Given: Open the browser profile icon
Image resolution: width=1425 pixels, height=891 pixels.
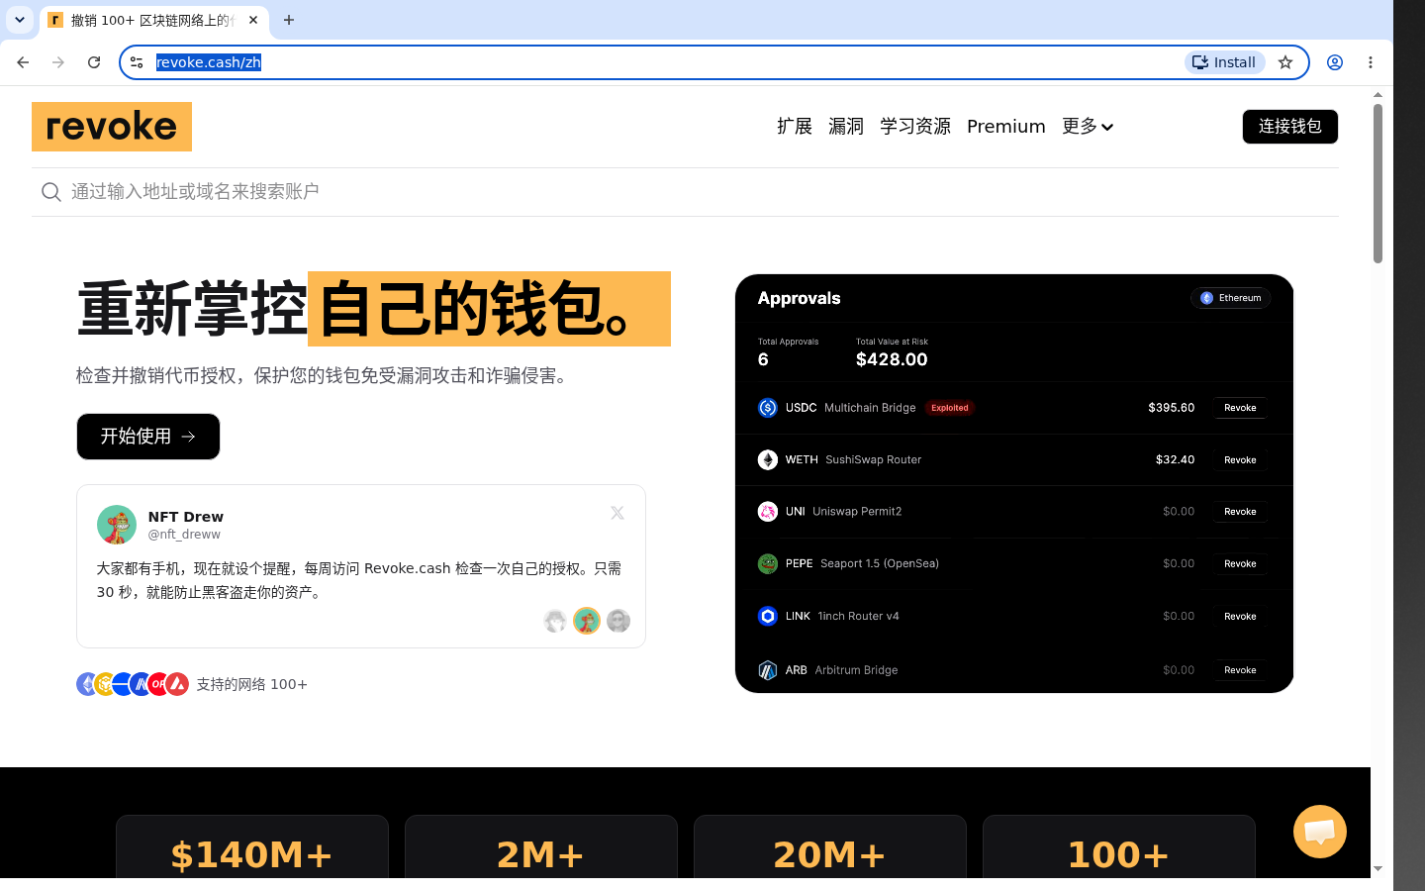Looking at the screenshot, I should 1335,62.
